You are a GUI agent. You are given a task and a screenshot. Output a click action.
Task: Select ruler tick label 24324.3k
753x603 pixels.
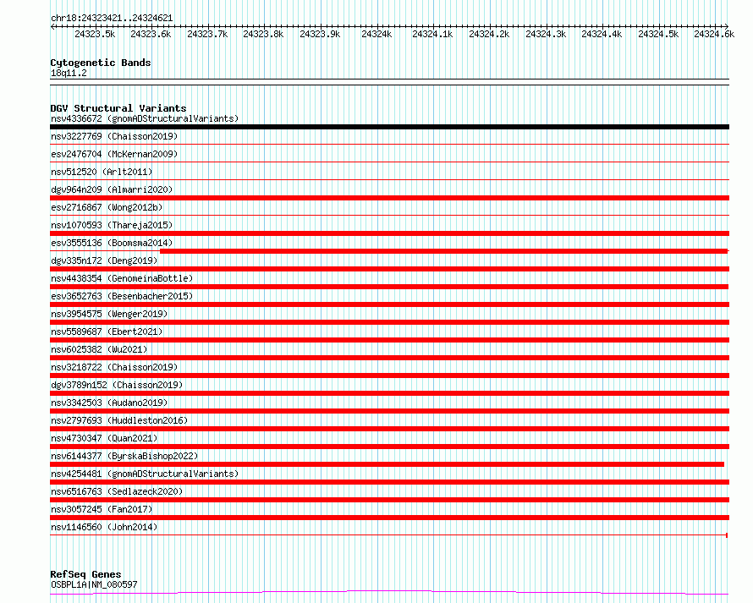[x=546, y=34]
